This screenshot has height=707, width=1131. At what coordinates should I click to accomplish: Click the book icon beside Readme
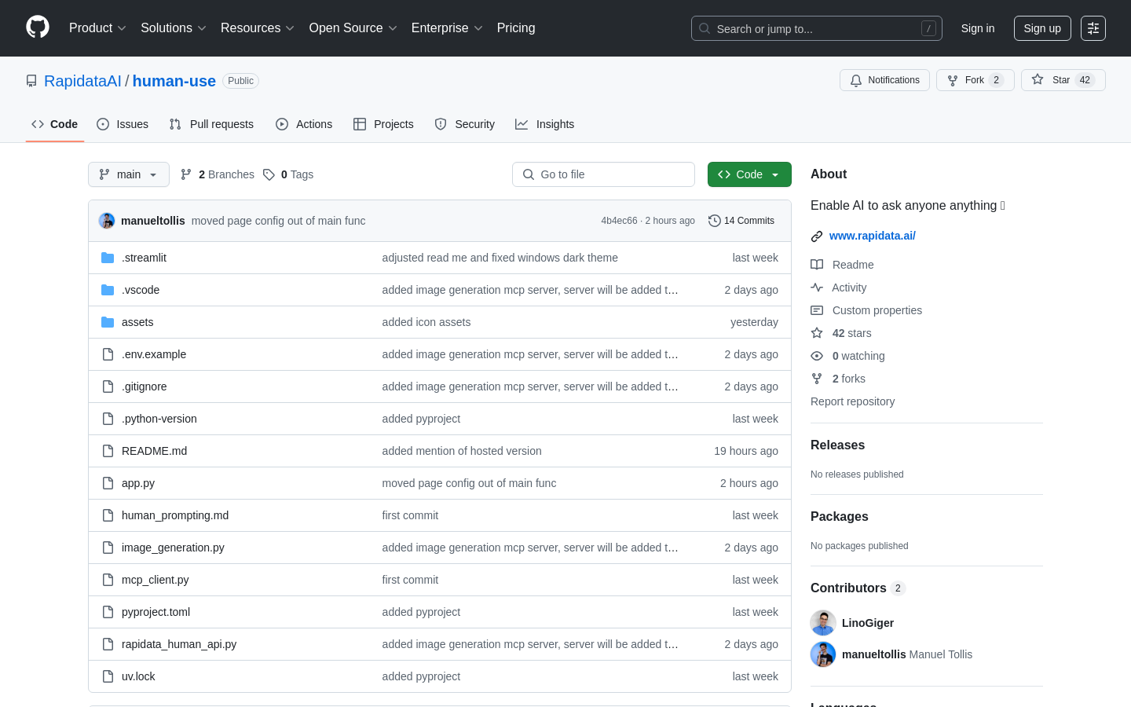pos(817,265)
